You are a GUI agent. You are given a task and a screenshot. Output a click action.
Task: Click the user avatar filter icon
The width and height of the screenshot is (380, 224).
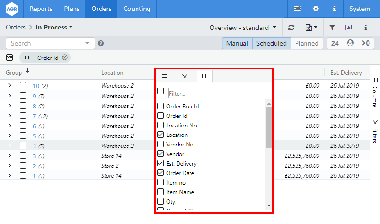[350, 43]
